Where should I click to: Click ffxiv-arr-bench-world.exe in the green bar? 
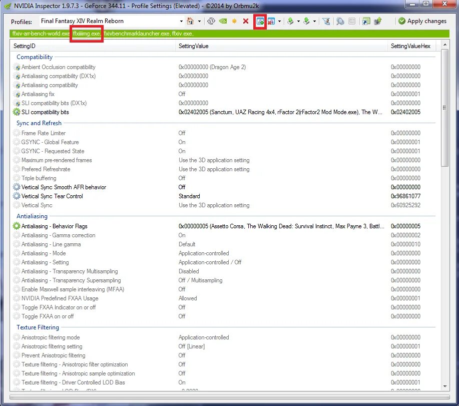41,34
